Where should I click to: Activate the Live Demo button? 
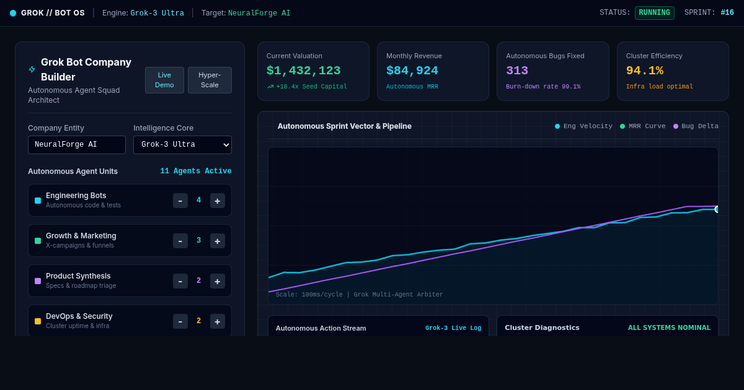pos(164,80)
